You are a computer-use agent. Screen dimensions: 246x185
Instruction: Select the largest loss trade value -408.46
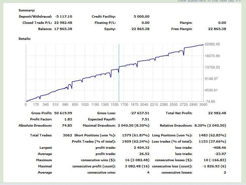coord(219,148)
